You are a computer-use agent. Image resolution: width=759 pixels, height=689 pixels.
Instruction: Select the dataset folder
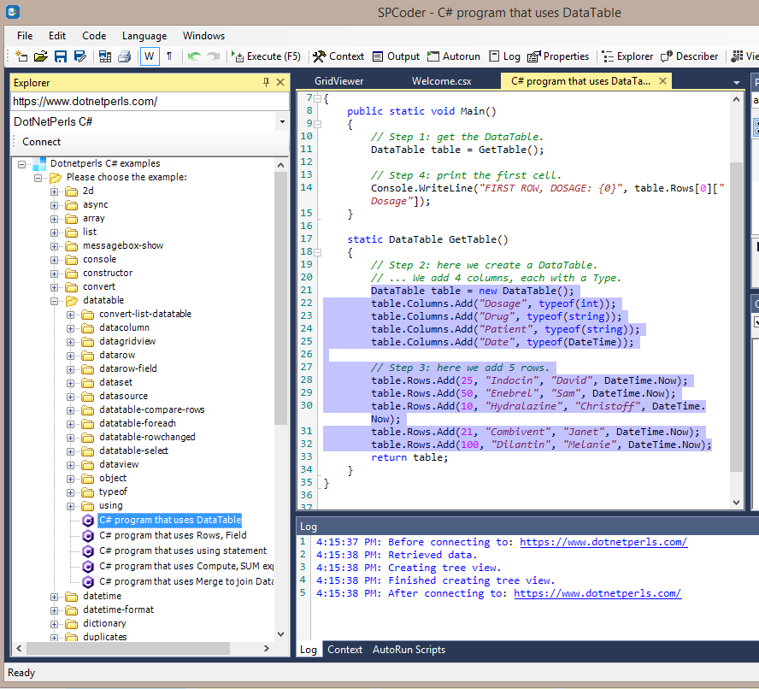pyautogui.click(x=115, y=382)
